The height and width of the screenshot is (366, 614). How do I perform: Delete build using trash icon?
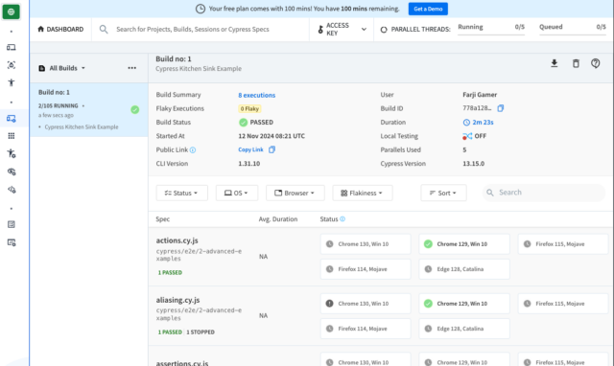(576, 63)
